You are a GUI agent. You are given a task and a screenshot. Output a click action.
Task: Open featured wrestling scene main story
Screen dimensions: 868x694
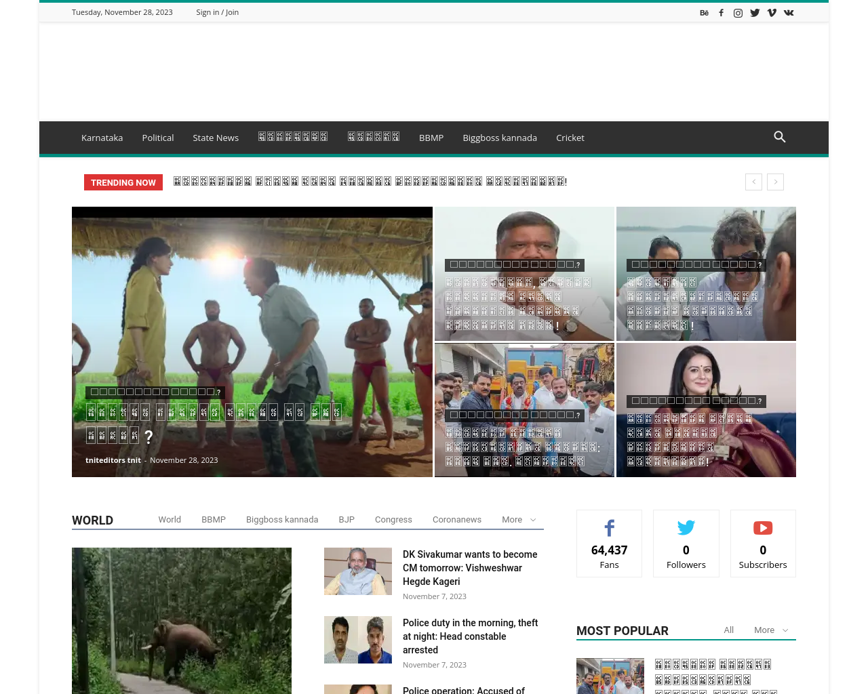coord(252,342)
